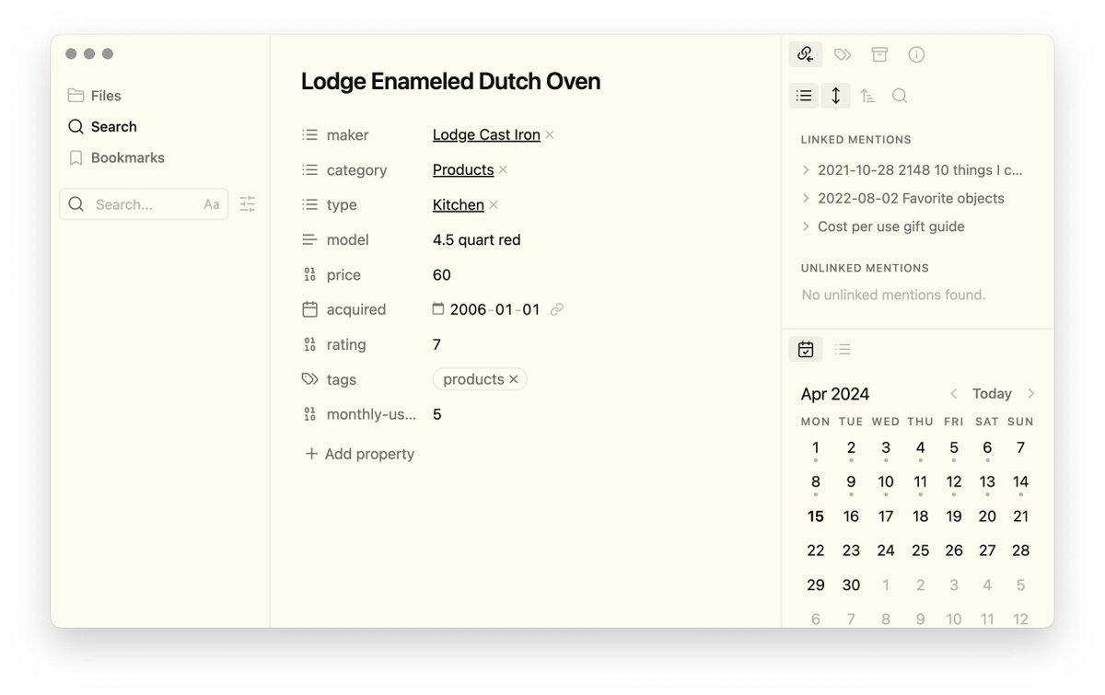Switch to the Search sidebar tab
The width and height of the screenshot is (1105, 695).
pyautogui.click(x=102, y=127)
